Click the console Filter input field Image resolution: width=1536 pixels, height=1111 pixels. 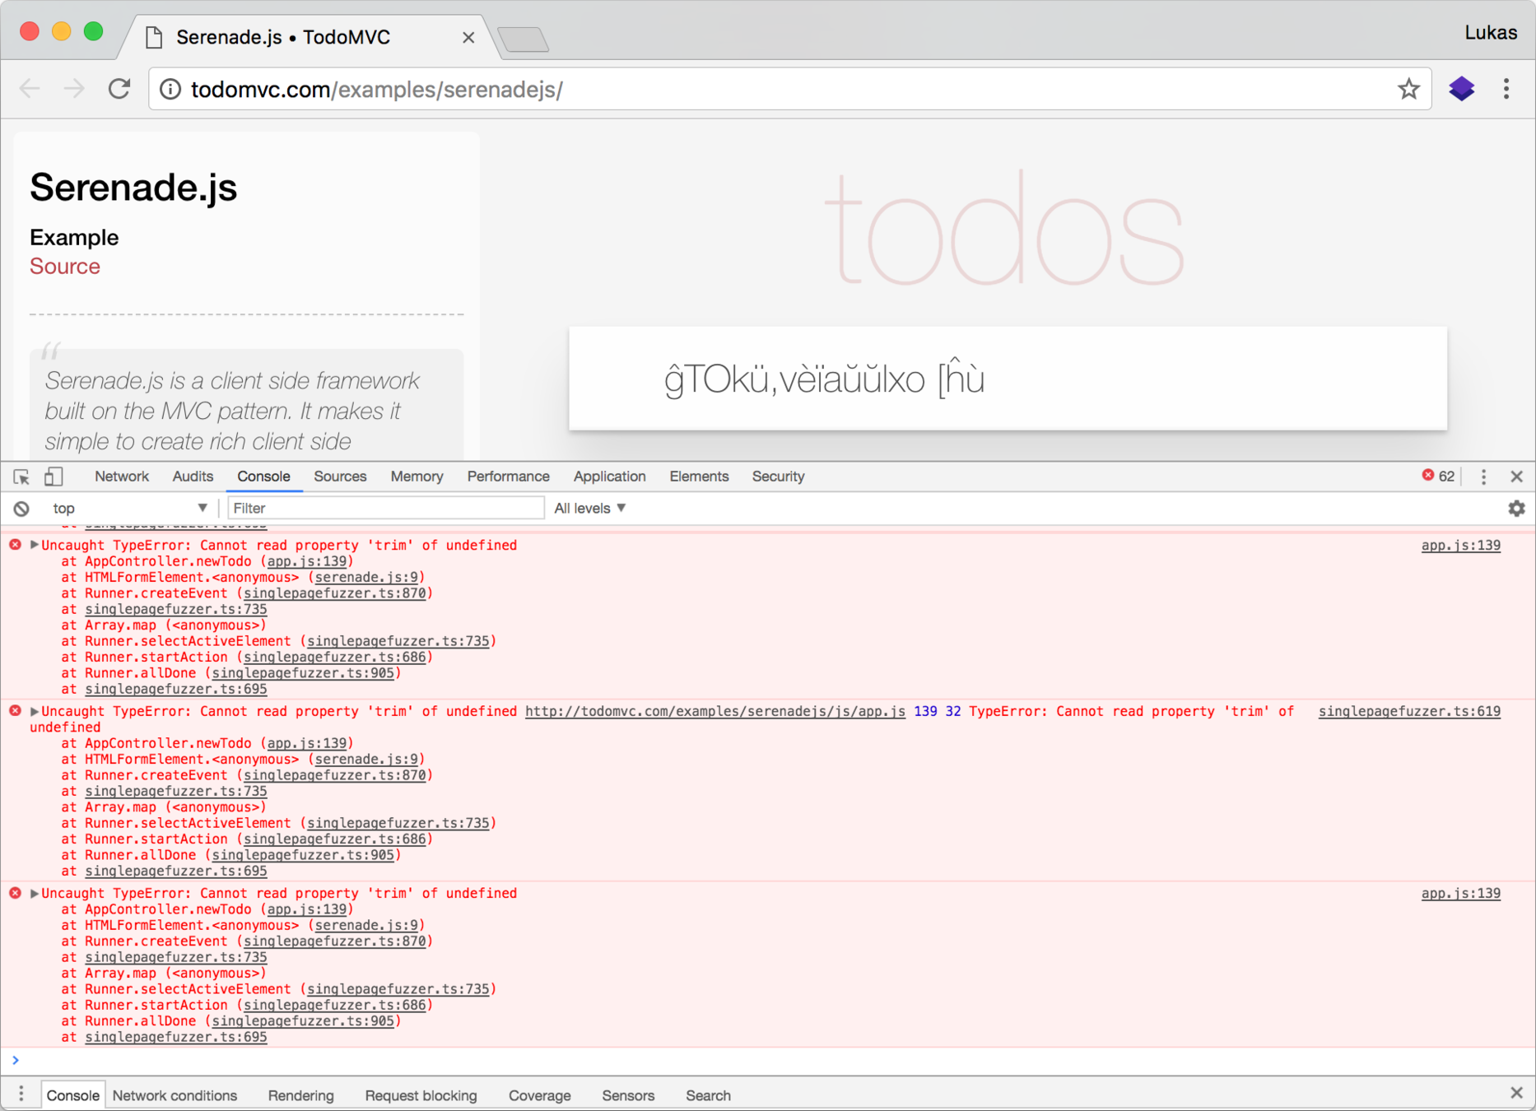click(x=385, y=509)
